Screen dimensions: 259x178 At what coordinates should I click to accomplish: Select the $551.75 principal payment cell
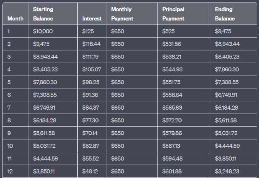coord(184,82)
